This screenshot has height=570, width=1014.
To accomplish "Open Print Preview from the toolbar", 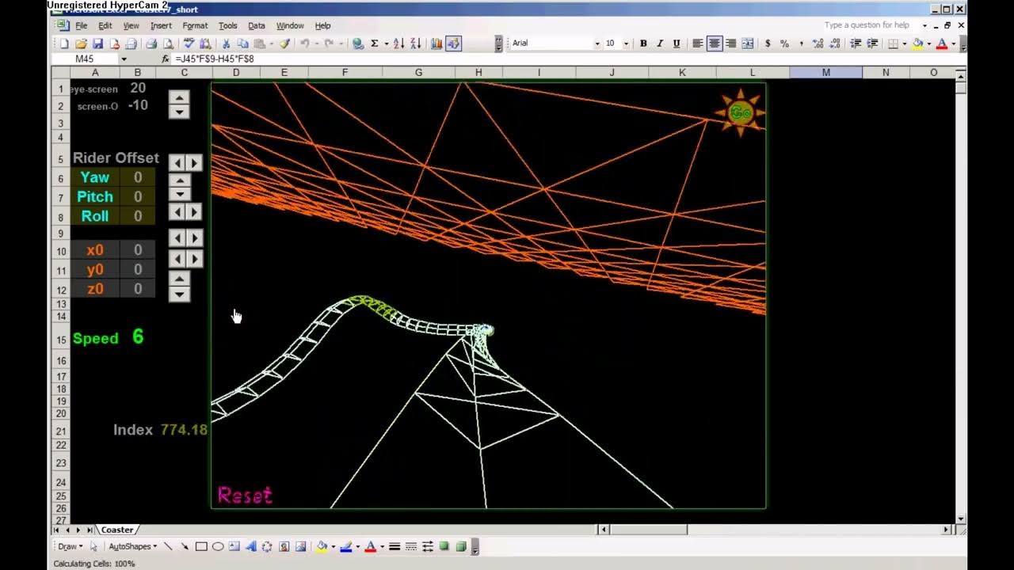I will (168, 44).
